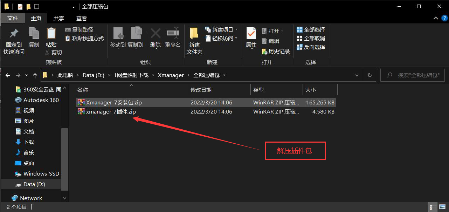Switch to the Share (共享) tab

tap(59, 19)
